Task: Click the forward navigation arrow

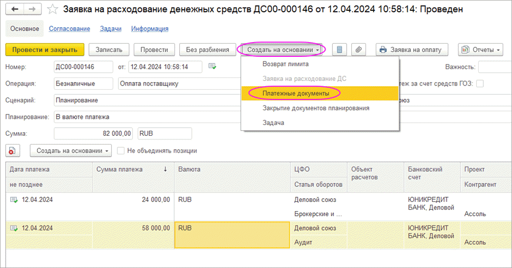Action: [x=32, y=9]
